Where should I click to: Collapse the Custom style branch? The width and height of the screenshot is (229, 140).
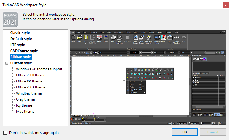pyautogui.click(x=7, y=63)
